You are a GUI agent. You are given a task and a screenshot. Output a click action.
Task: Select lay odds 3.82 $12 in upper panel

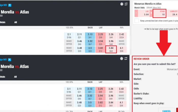click(x=100, y=50)
